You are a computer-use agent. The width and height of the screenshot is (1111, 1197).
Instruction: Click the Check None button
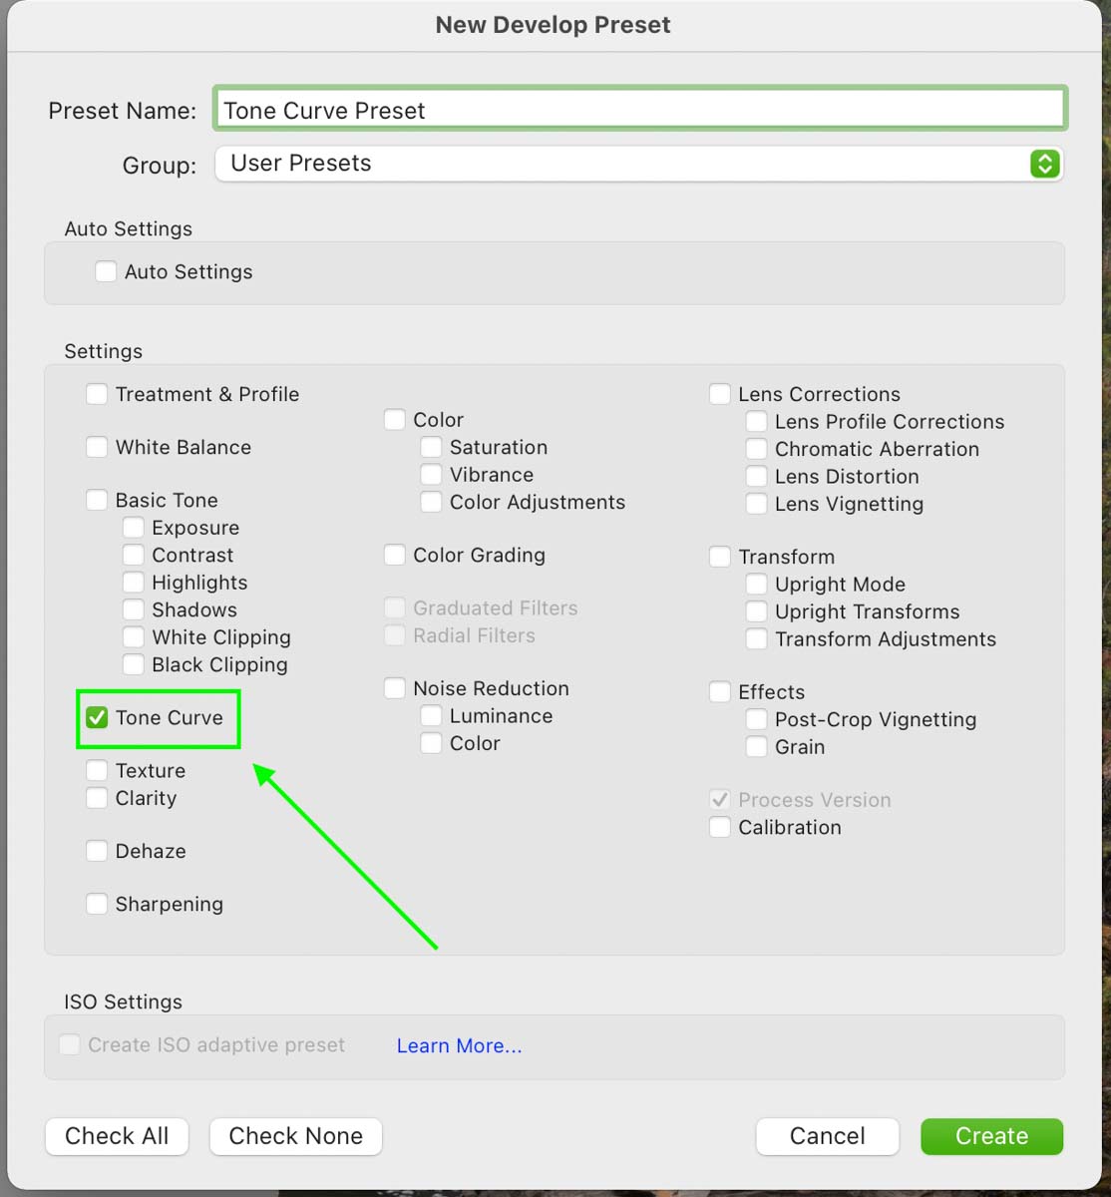tap(296, 1136)
